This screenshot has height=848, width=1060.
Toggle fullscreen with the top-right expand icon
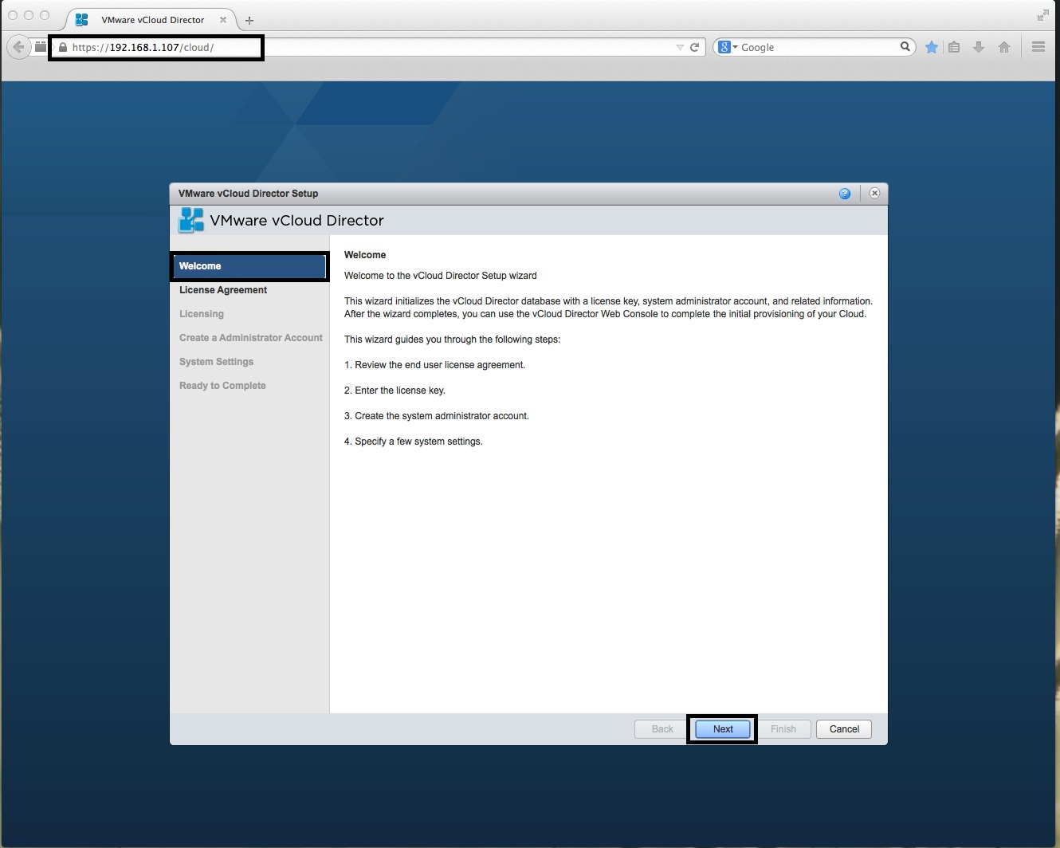[x=1042, y=14]
